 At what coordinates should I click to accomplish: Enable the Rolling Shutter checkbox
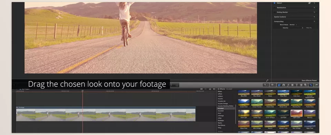pyautogui.click(x=274, y=12)
